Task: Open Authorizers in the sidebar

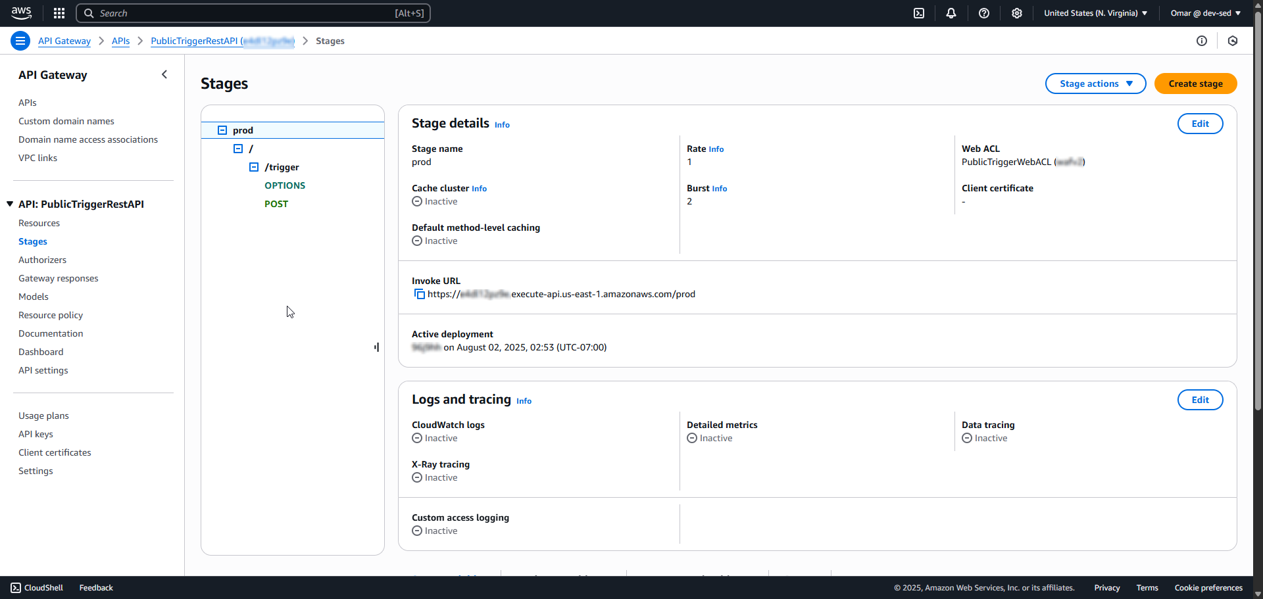Action: pyautogui.click(x=42, y=260)
